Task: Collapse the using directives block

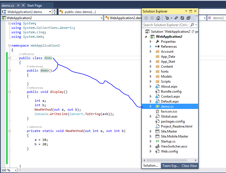Action: (x=9, y=23)
